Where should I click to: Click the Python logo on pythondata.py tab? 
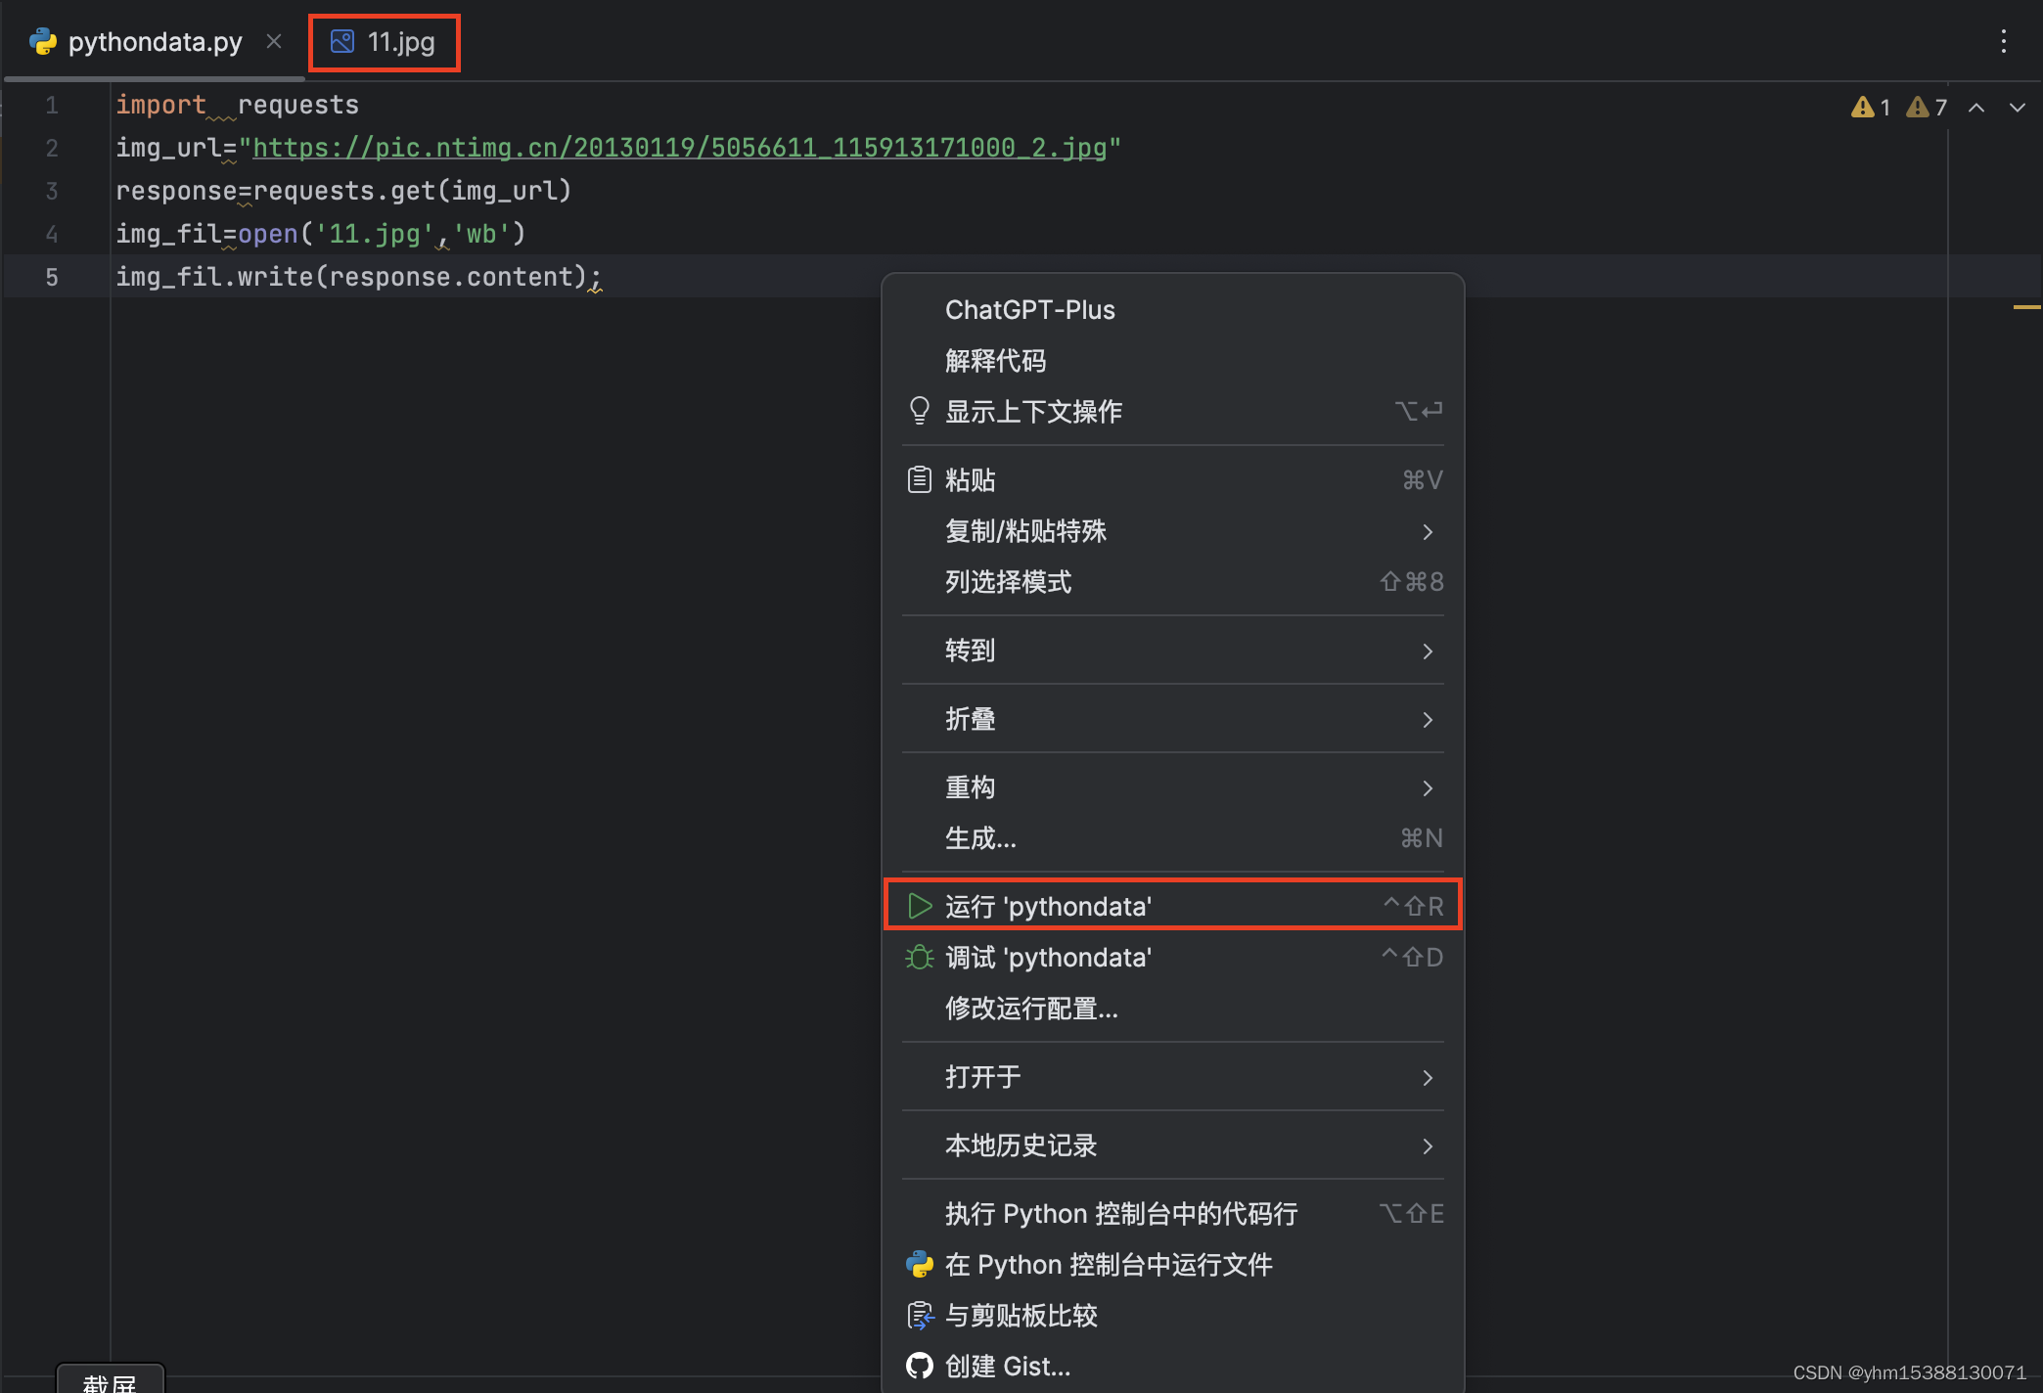point(43,41)
